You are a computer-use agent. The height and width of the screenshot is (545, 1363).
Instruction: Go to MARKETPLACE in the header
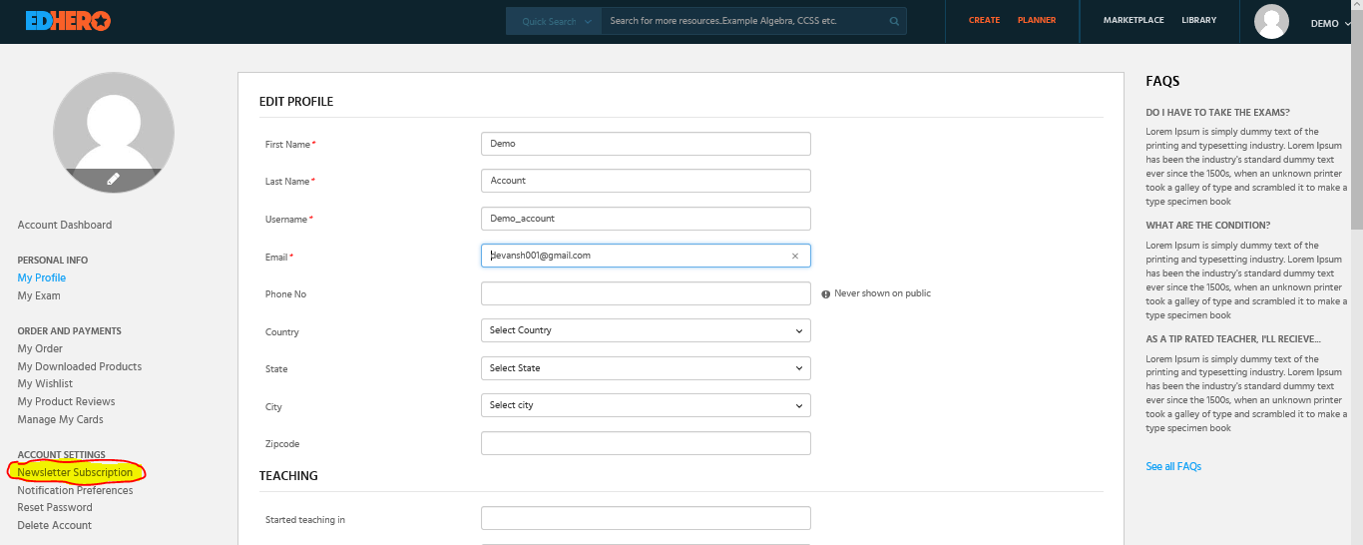tap(1134, 21)
